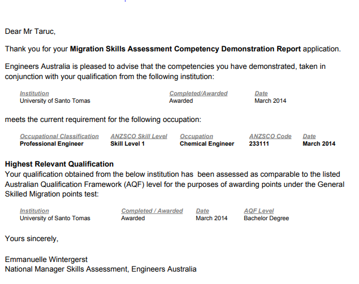The image size is (359, 284).
Task: Click the "Yours sincerely," closing line
Action: pos(32,239)
